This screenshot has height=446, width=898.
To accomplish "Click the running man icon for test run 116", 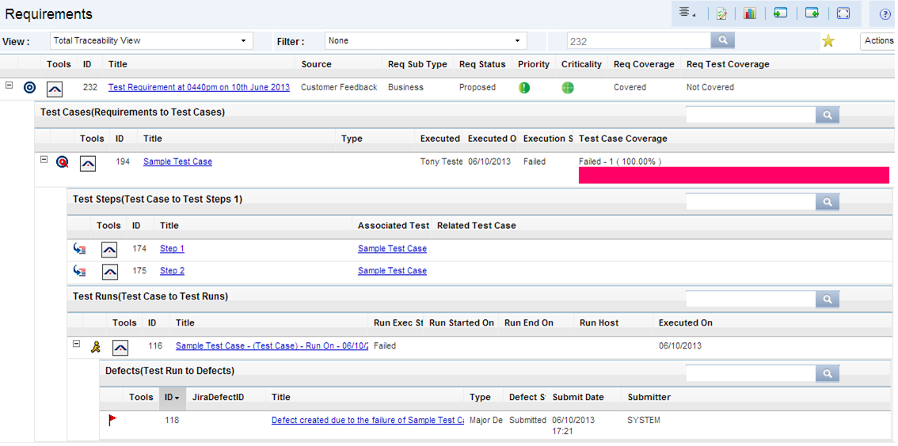I will click(96, 346).
